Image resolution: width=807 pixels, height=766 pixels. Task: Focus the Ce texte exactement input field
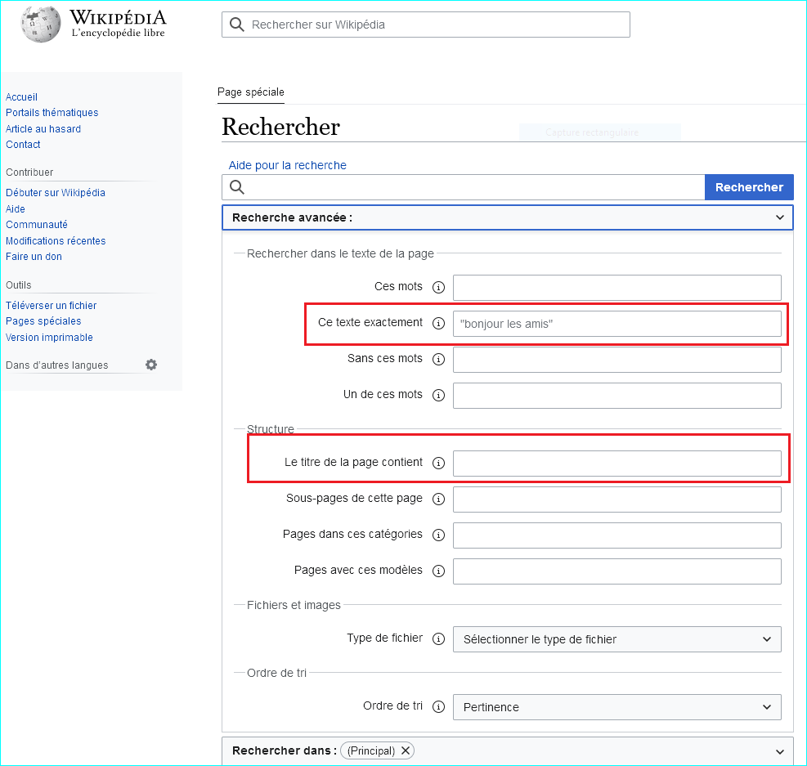pos(617,324)
